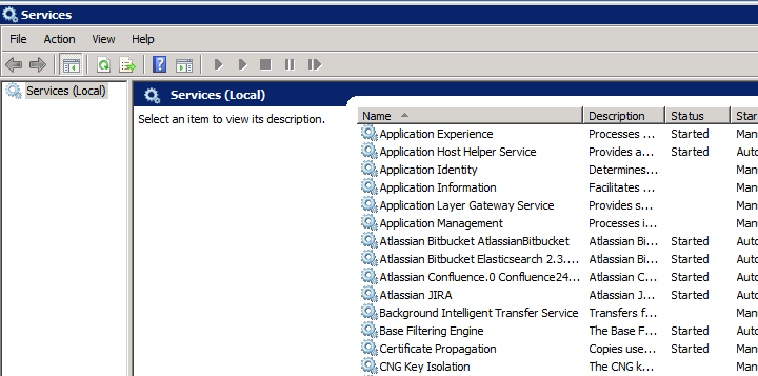Toggle the Show/Hide Console Tree icon
Viewport: 758px width, 376px height.
[71, 65]
